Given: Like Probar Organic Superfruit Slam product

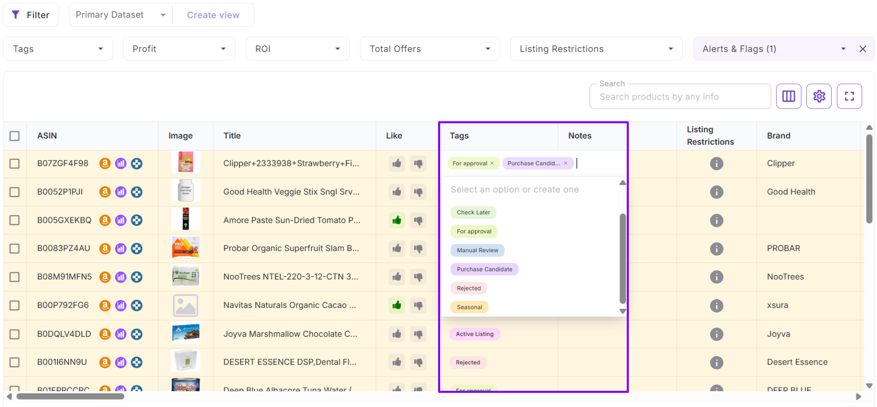Looking at the screenshot, I should click(397, 248).
